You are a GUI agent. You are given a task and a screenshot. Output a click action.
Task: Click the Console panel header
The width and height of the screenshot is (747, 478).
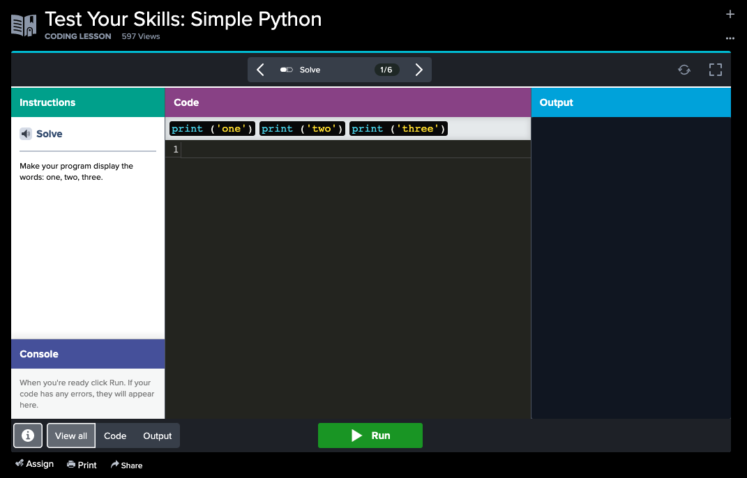[88, 354]
